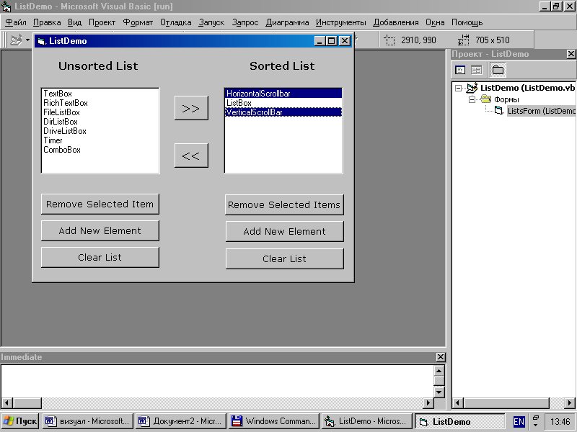Image resolution: width=577 pixels, height=432 pixels.
Task: Click Add New Element under Sorted List
Action: tap(284, 231)
